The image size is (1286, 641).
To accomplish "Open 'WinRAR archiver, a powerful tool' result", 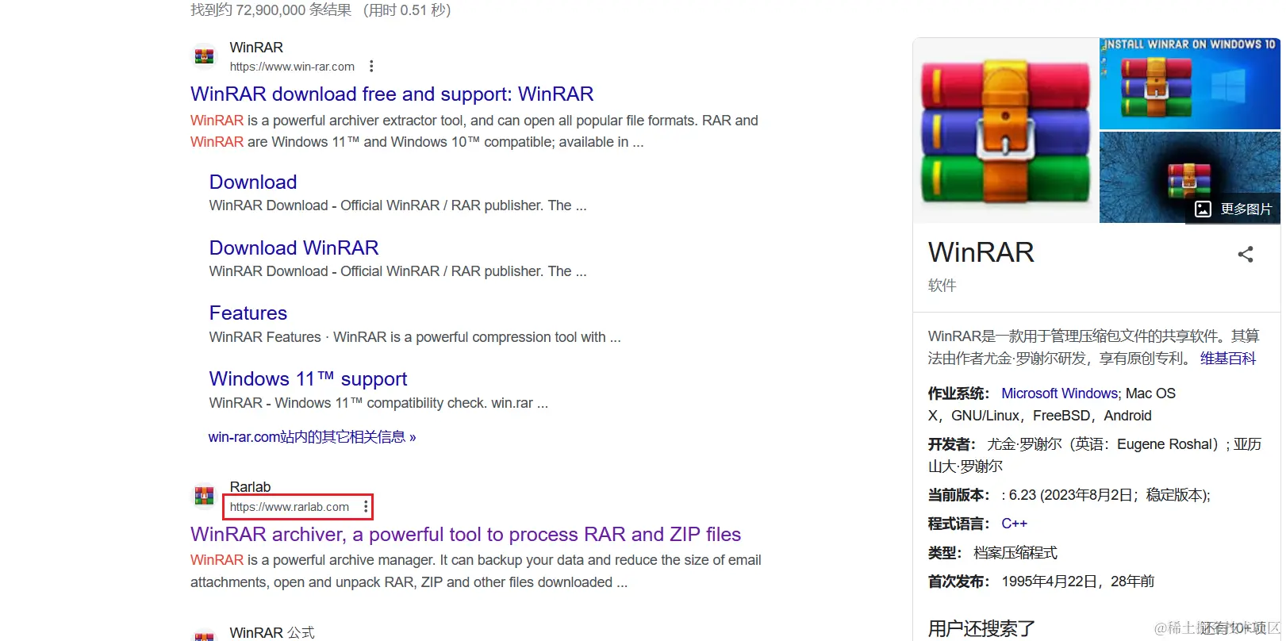I will point(466,534).
